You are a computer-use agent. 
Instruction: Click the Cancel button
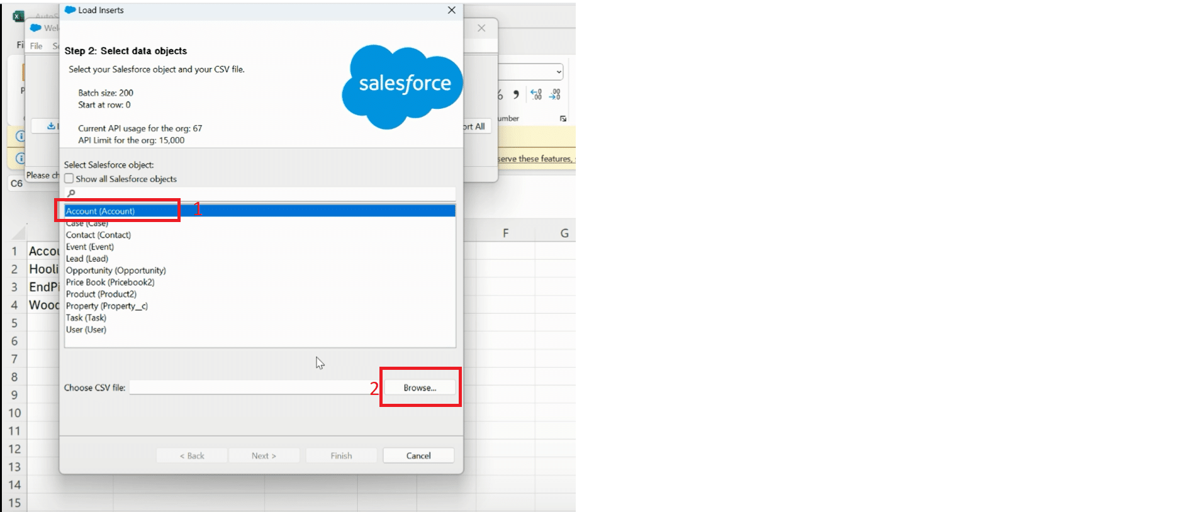click(x=418, y=455)
